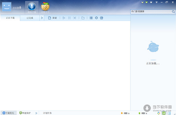This screenshot has height=115, width=176.
Task: Open the 我的下载 download section
Action: pyautogui.click(x=32, y=8)
